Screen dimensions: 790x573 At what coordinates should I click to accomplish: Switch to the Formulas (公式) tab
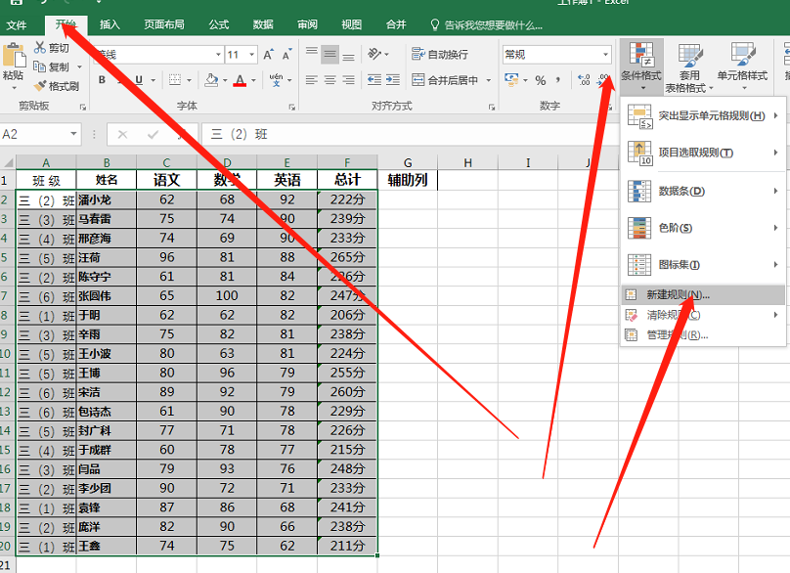(219, 24)
